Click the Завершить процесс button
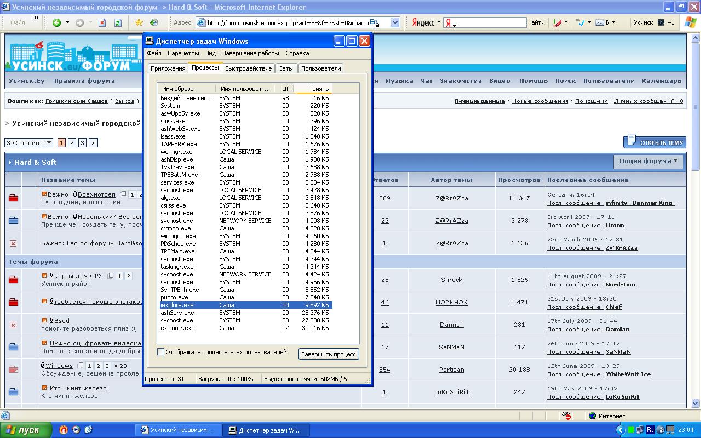701x438 pixels. [x=329, y=354]
